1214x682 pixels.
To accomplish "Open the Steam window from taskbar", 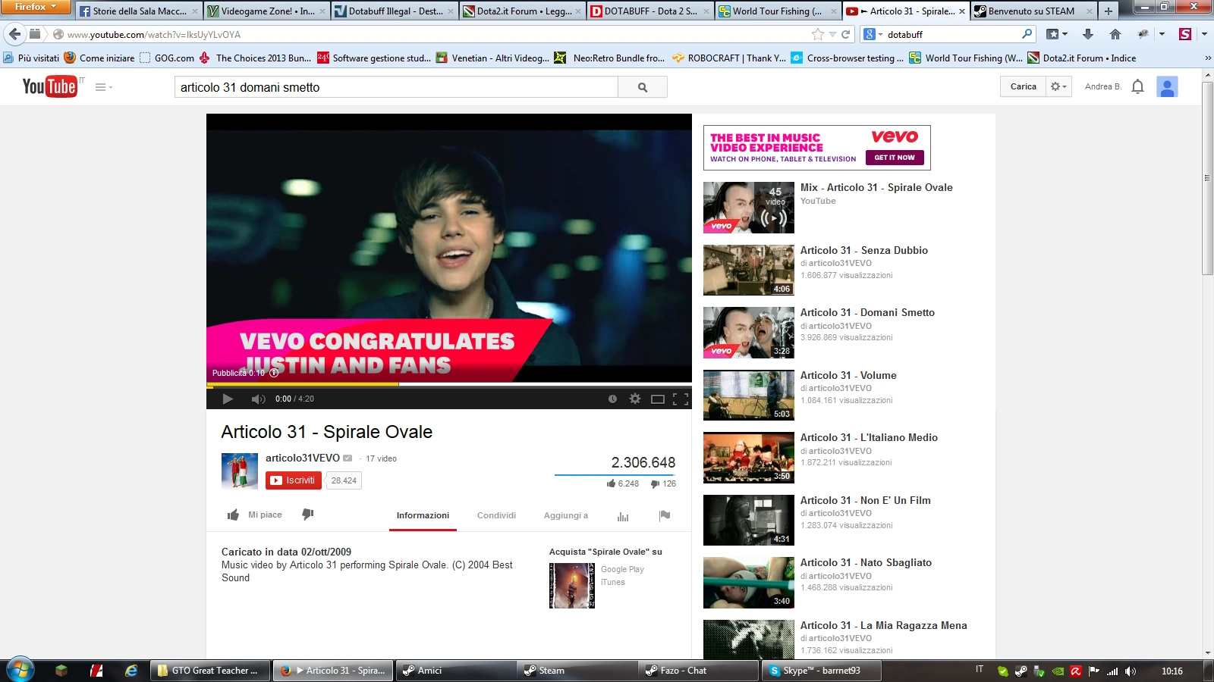I will point(577,671).
